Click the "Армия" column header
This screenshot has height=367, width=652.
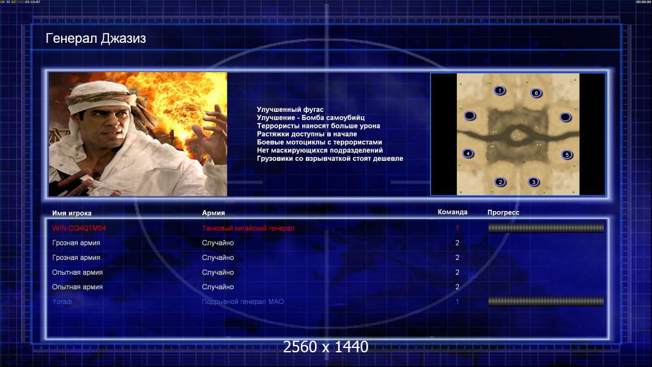[x=213, y=213]
